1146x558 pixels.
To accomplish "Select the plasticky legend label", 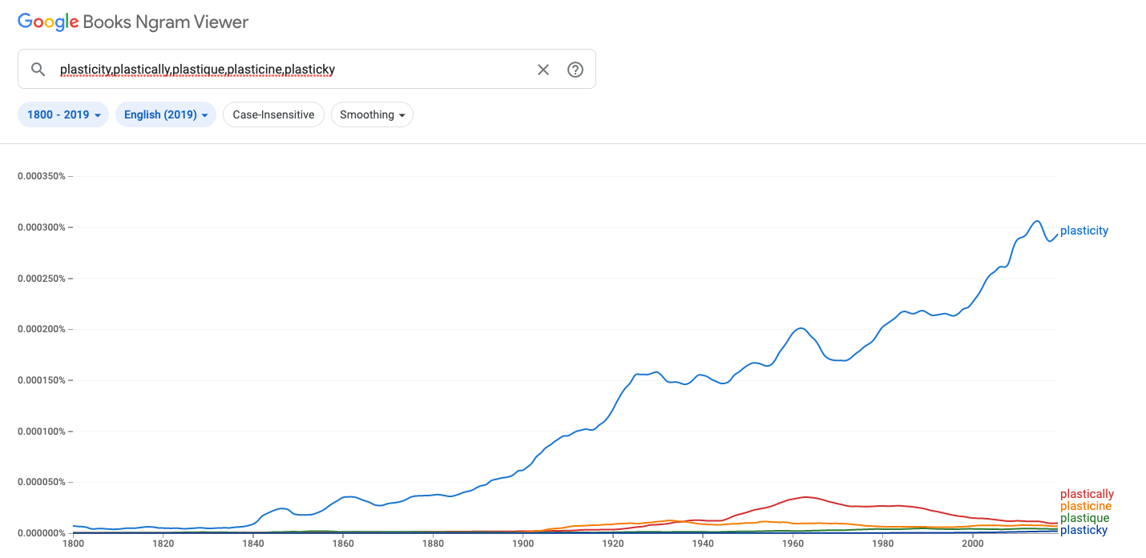I will (1083, 530).
